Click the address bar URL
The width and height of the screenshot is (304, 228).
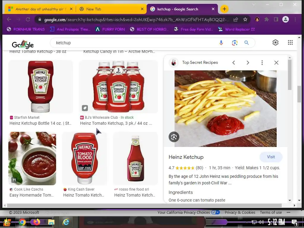137,20
